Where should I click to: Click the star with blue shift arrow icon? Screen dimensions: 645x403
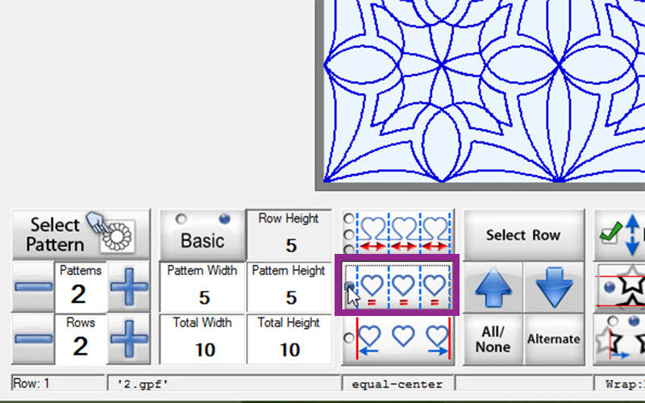pos(614,345)
